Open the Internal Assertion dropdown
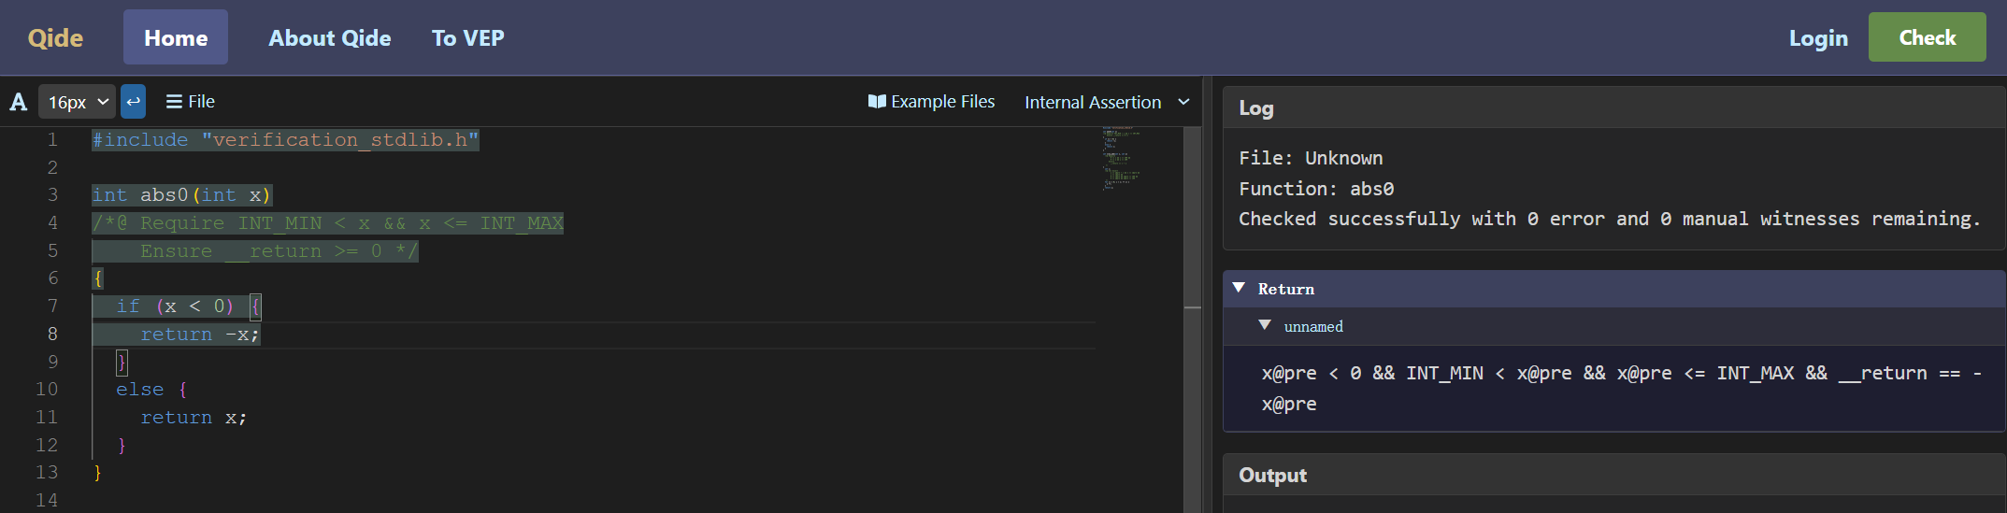 coord(1106,102)
